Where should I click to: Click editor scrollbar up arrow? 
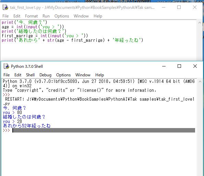tap(200, 23)
